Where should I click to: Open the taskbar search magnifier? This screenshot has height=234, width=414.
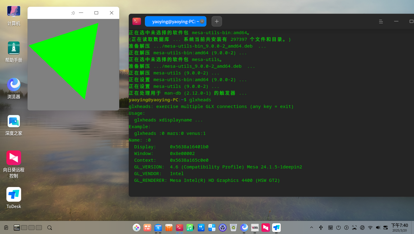point(50,228)
